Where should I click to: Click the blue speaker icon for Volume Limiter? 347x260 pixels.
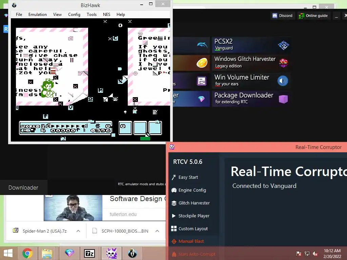coord(283,81)
